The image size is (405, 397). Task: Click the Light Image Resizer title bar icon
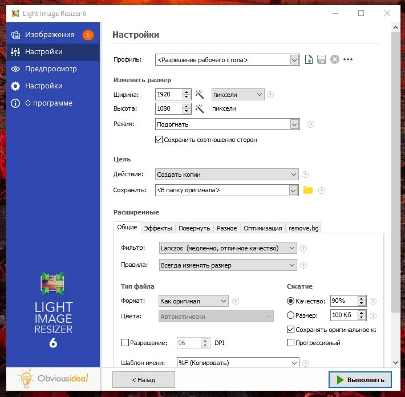click(x=15, y=14)
